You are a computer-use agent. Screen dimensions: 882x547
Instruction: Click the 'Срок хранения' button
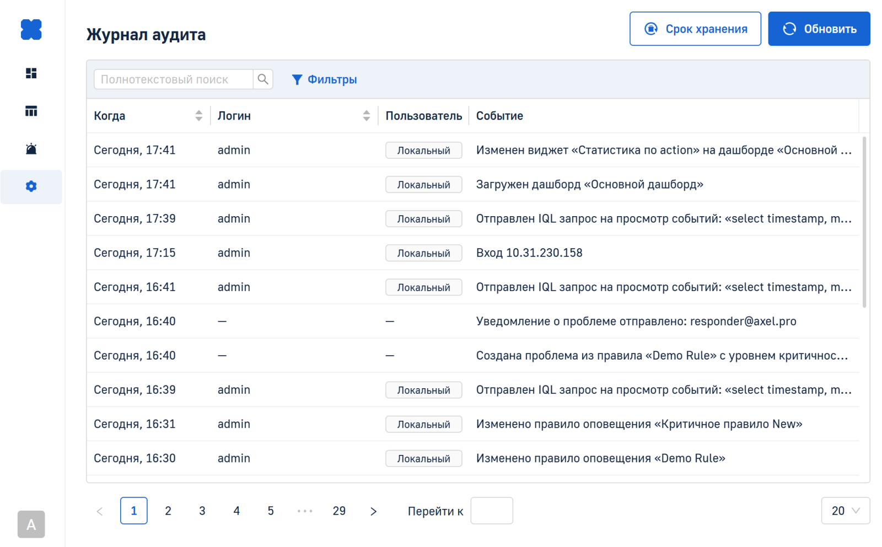coord(695,29)
